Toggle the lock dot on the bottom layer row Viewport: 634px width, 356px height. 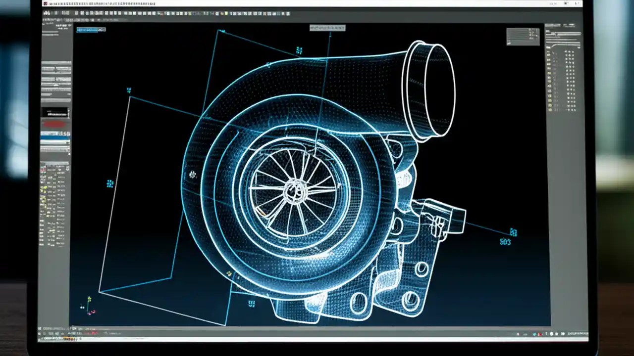[570, 110]
